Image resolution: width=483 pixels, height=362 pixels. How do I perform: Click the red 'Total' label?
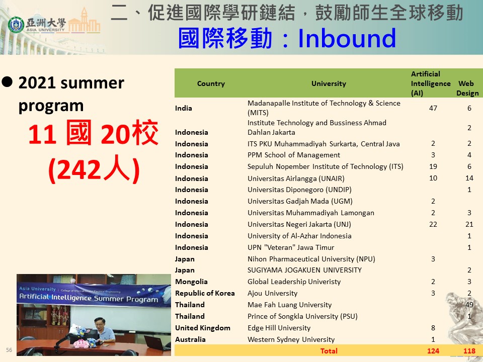(x=329, y=351)
